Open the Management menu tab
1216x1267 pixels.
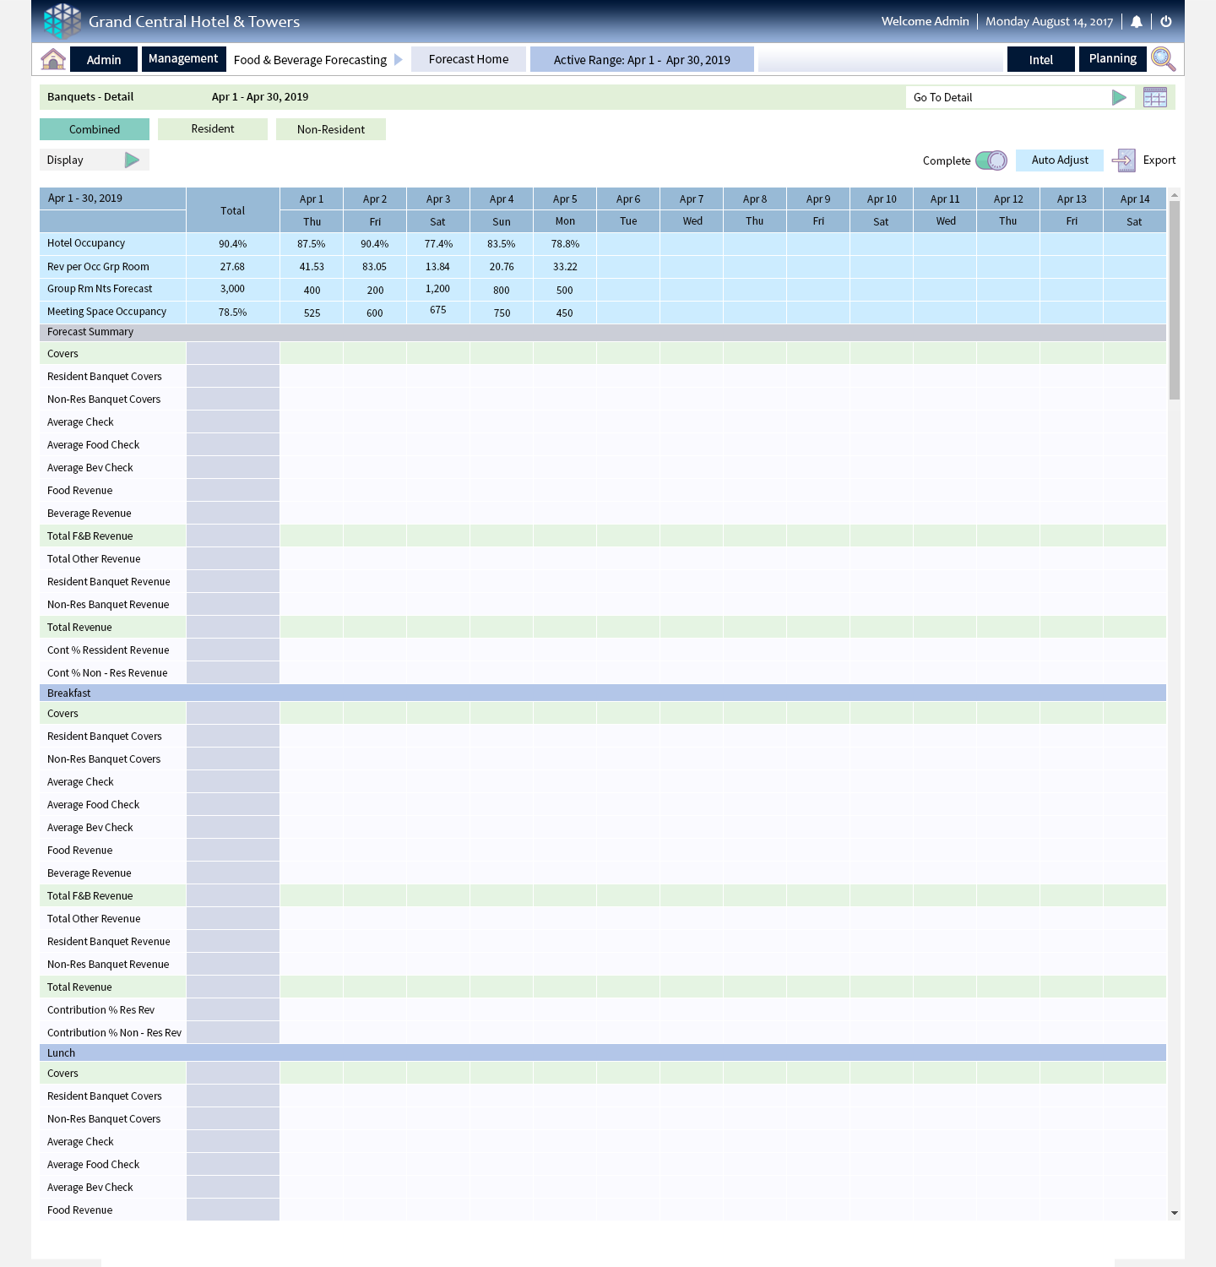coord(183,59)
